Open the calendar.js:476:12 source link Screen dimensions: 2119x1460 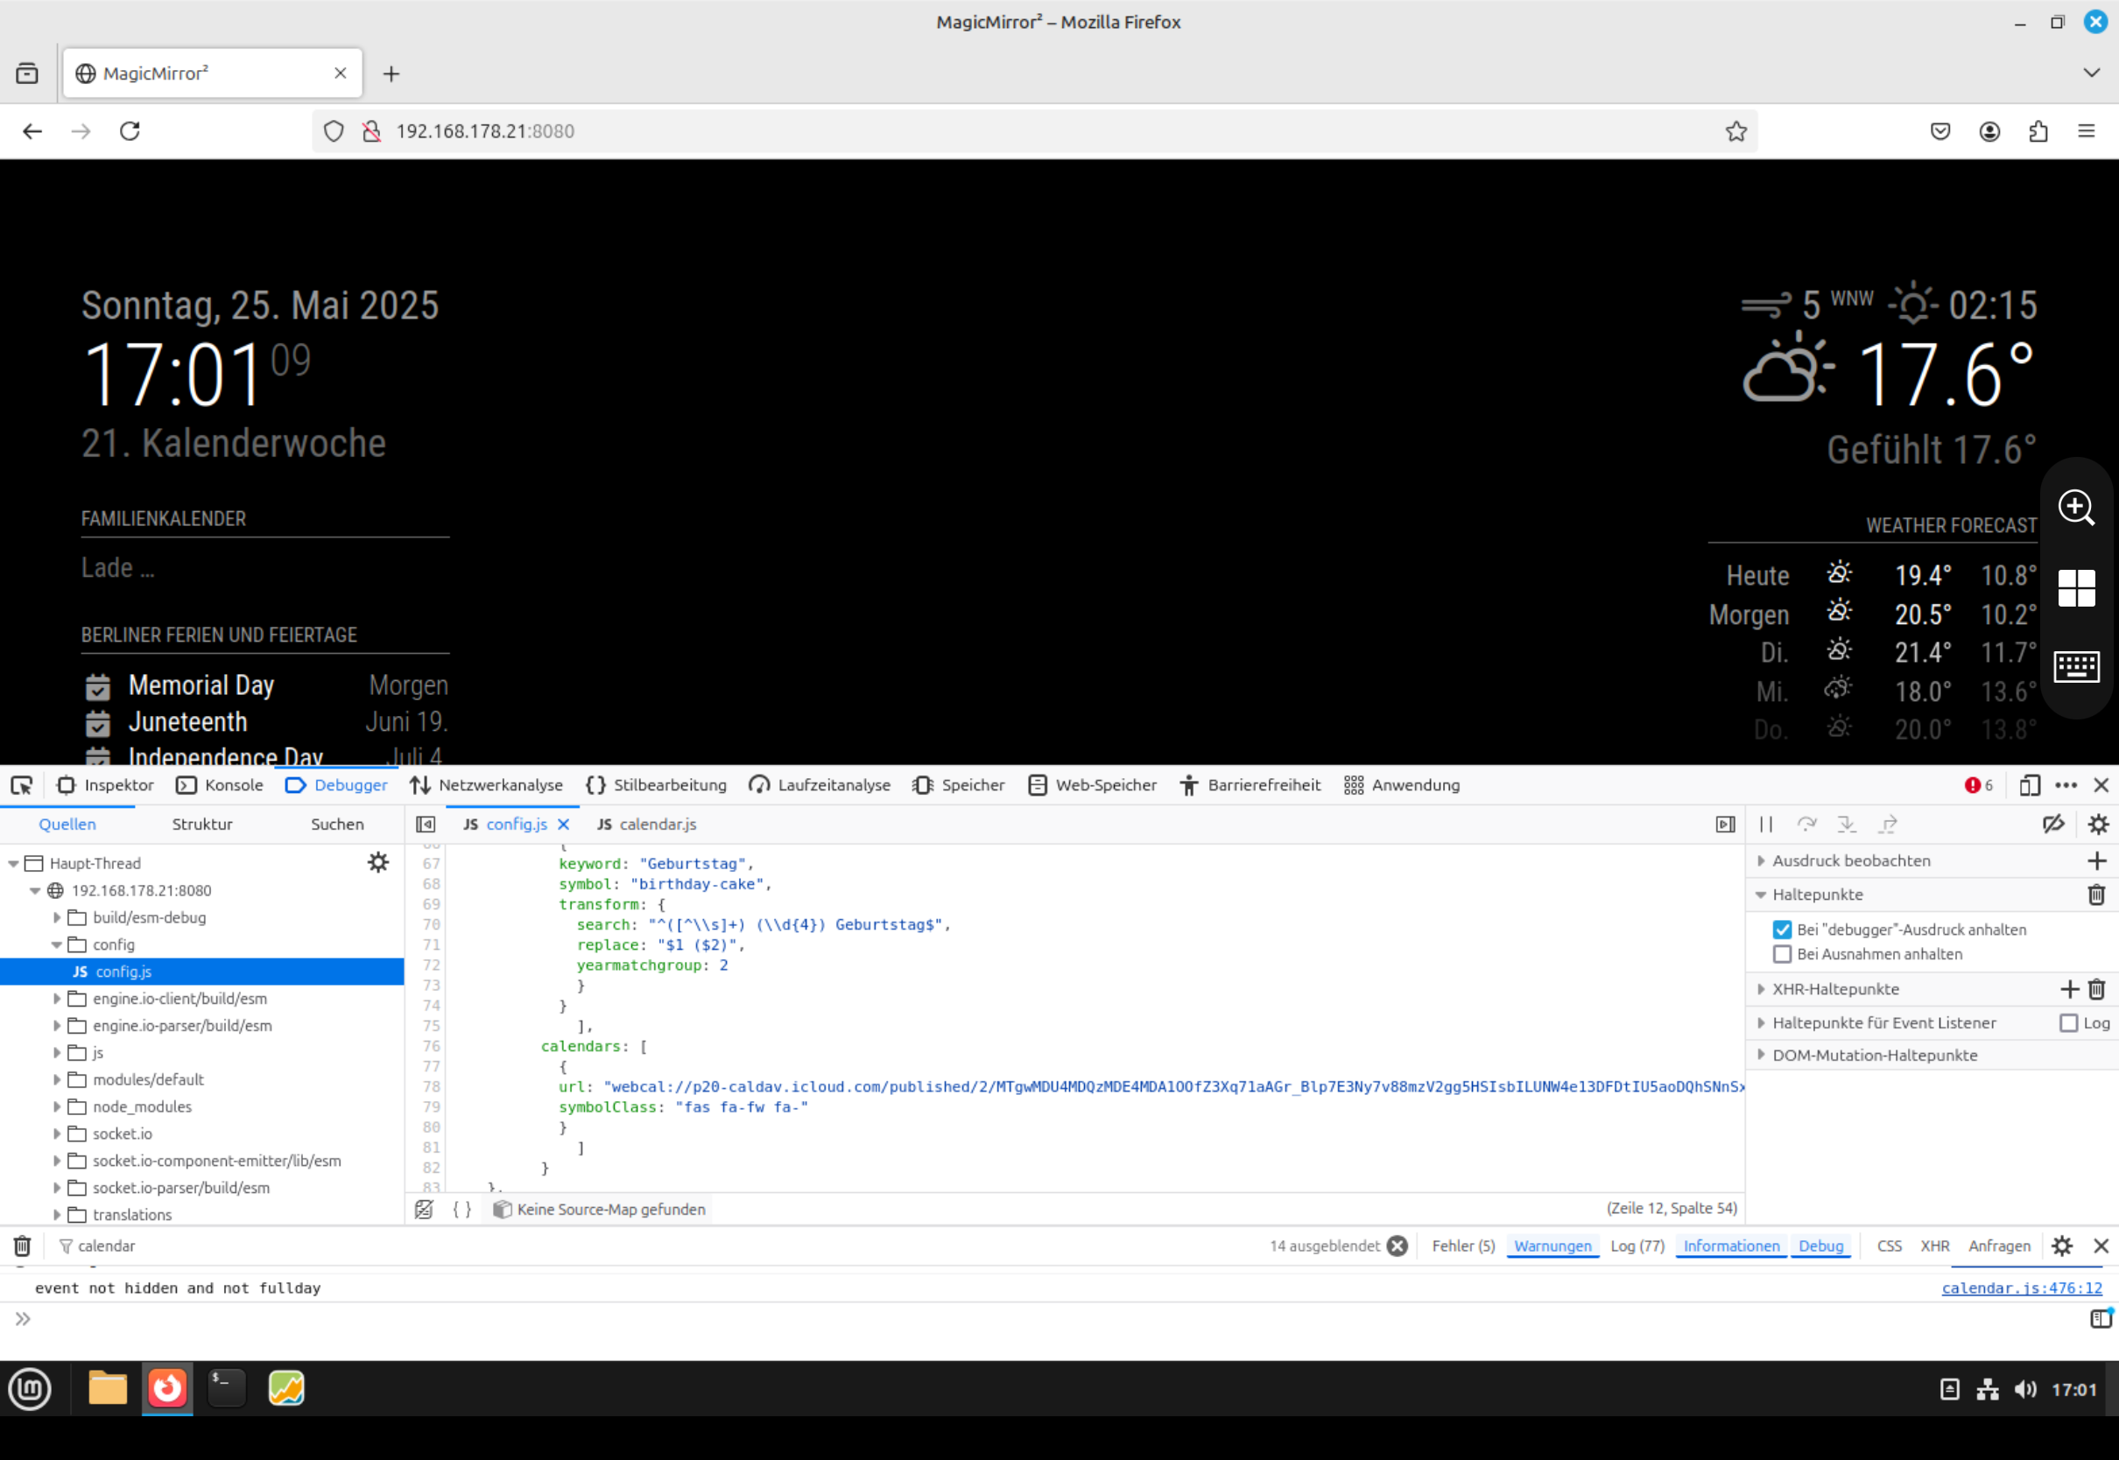2021,1288
